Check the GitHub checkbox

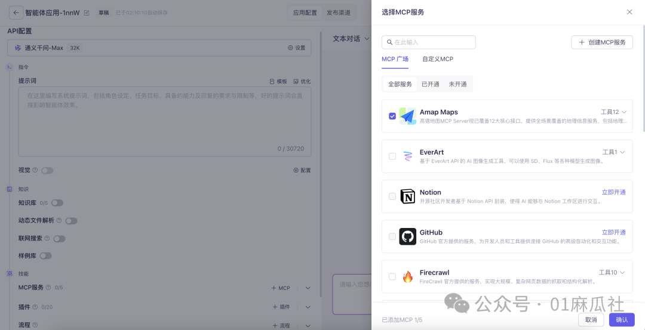click(x=392, y=237)
